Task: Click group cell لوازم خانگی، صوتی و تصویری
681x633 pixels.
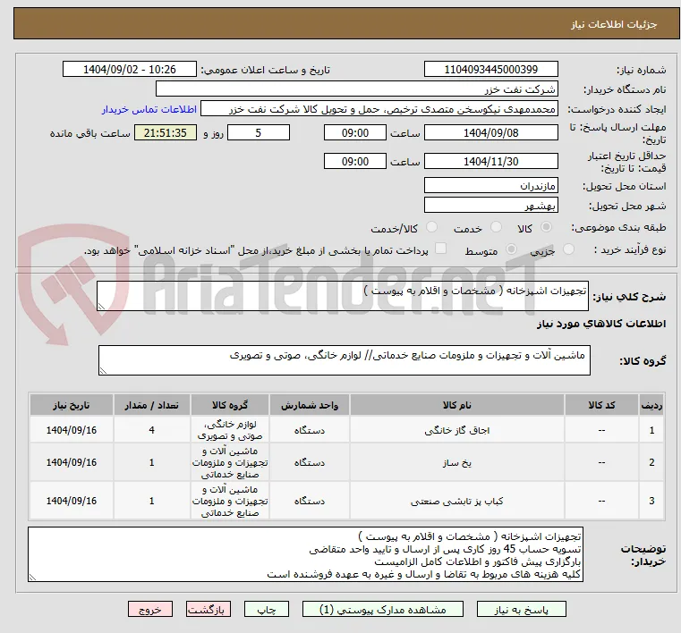Action: tap(230, 430)
